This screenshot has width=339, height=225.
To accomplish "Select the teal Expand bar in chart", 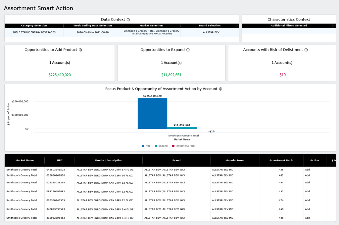I will click(x=182, y=128).
